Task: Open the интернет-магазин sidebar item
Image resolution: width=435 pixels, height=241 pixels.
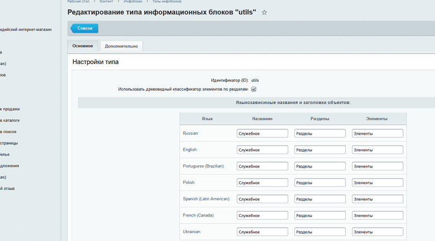Action: pos(26,29)
